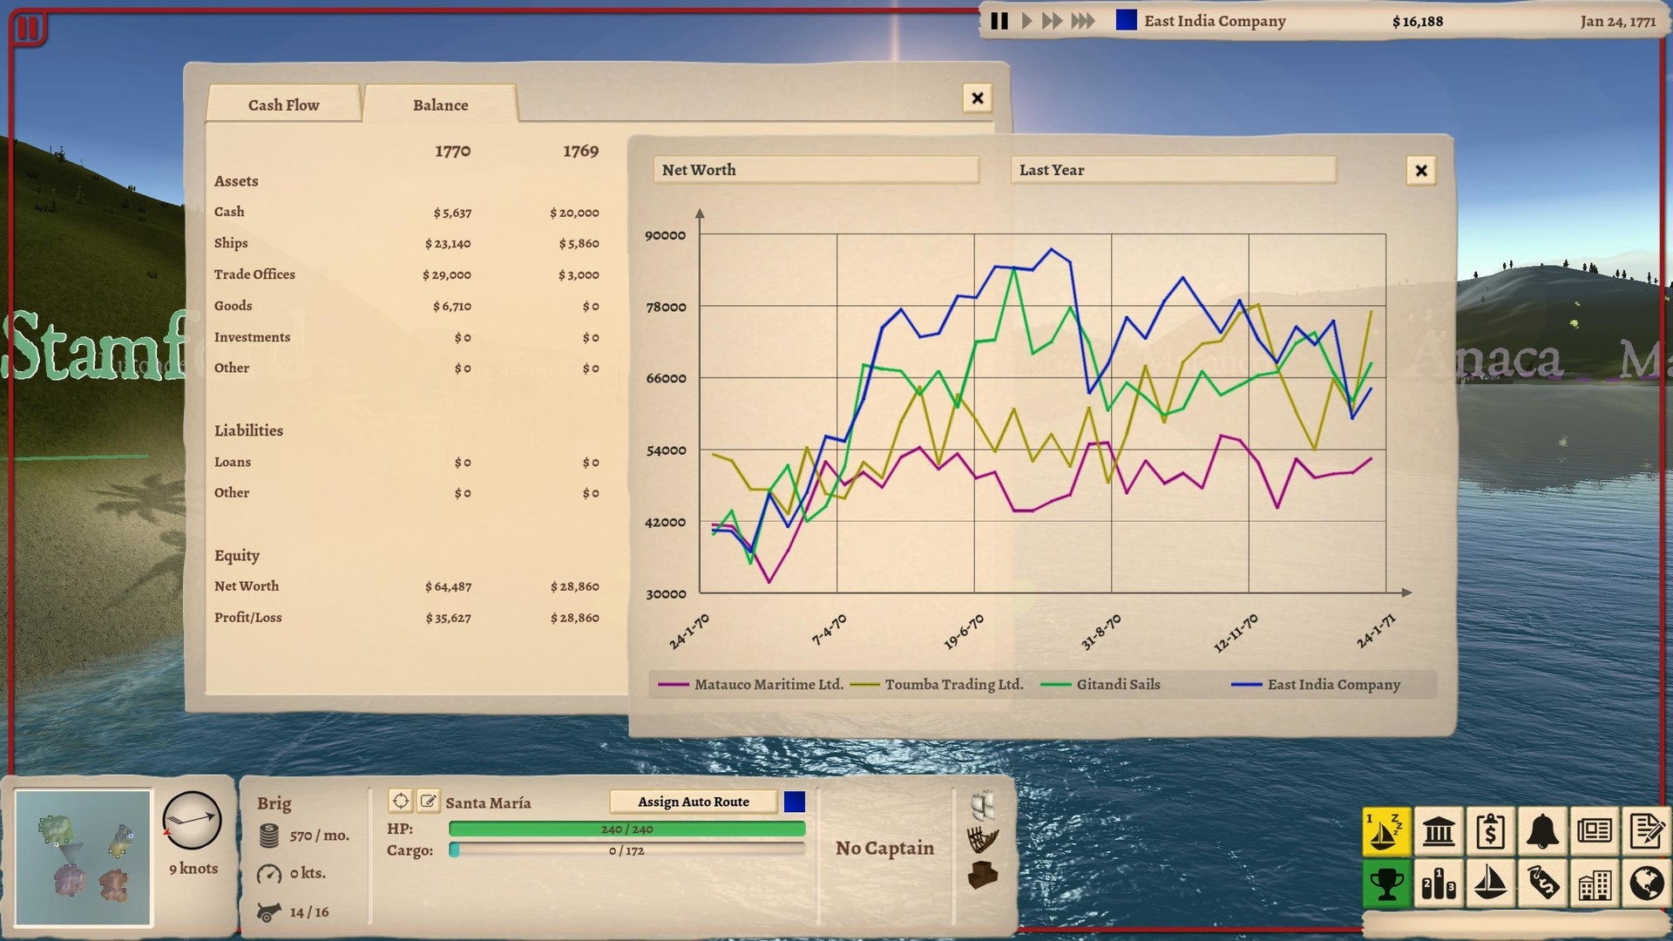The image size is (1673, 941).
Task: Open notifications bell
Action: pyautogui.click(x=1542, y=831)
